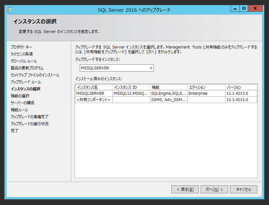Click バージョン column header

(241, 87)
